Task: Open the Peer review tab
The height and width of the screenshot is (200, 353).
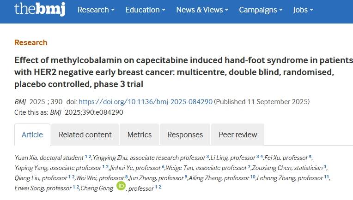Action: pos(238,135)
